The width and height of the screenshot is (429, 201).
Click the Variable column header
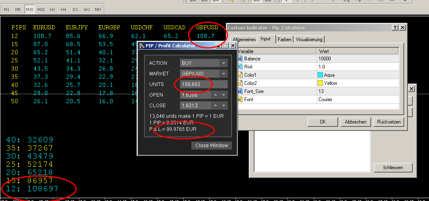click(276, 51)
